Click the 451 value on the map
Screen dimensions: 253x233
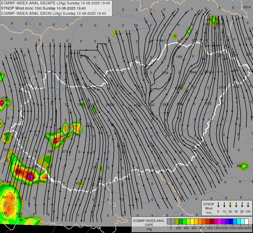coord(50,167)
